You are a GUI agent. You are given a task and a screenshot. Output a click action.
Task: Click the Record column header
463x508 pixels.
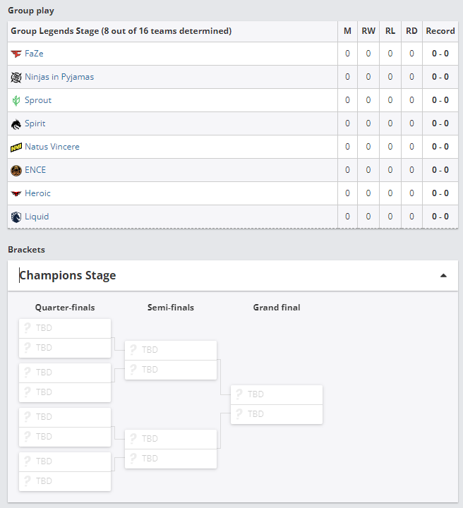coord(440,31)
